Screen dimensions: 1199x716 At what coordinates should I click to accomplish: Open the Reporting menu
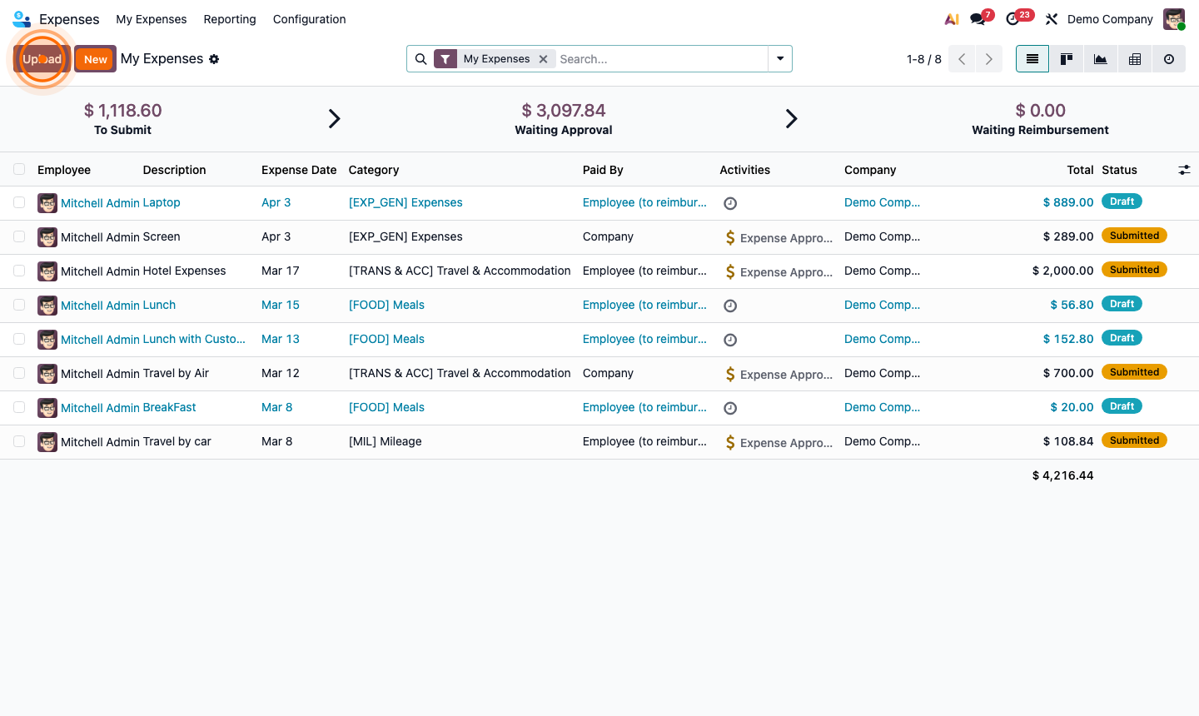click(230, 18)
